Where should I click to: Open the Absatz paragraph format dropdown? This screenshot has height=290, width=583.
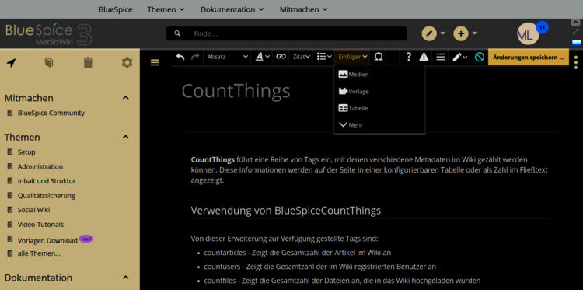click(x=227, y=57)
